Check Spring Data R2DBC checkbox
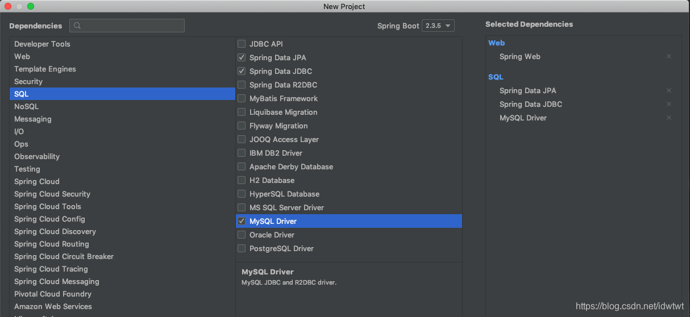 (x=242, y=85)
